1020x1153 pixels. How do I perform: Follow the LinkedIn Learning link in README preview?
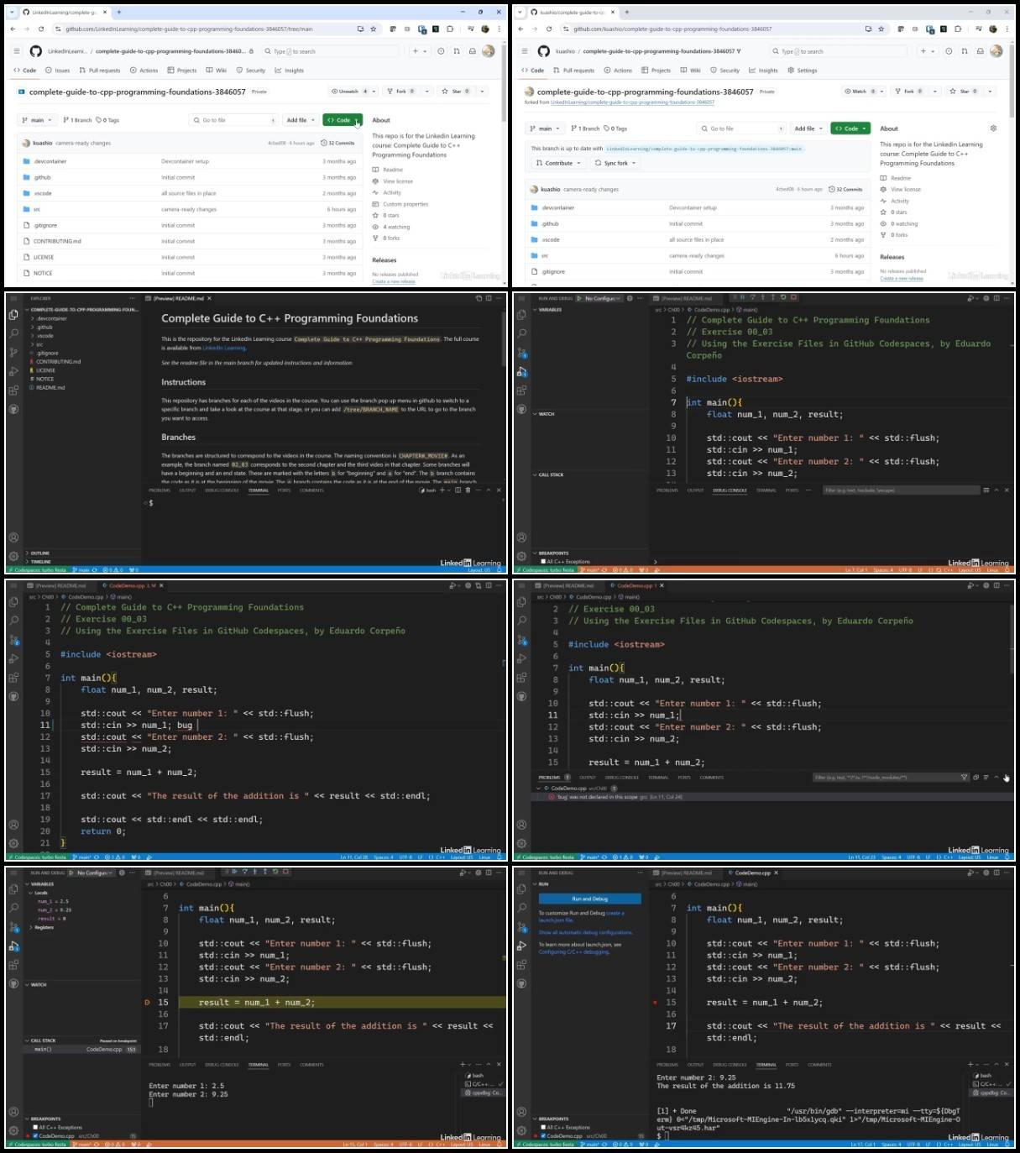(x=224, y=348)
